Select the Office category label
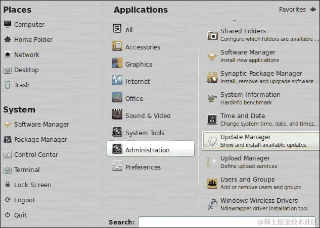Screen dimensions: 320x228 pos(134,98)
